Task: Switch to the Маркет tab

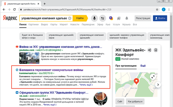Action: pos(64,25)
